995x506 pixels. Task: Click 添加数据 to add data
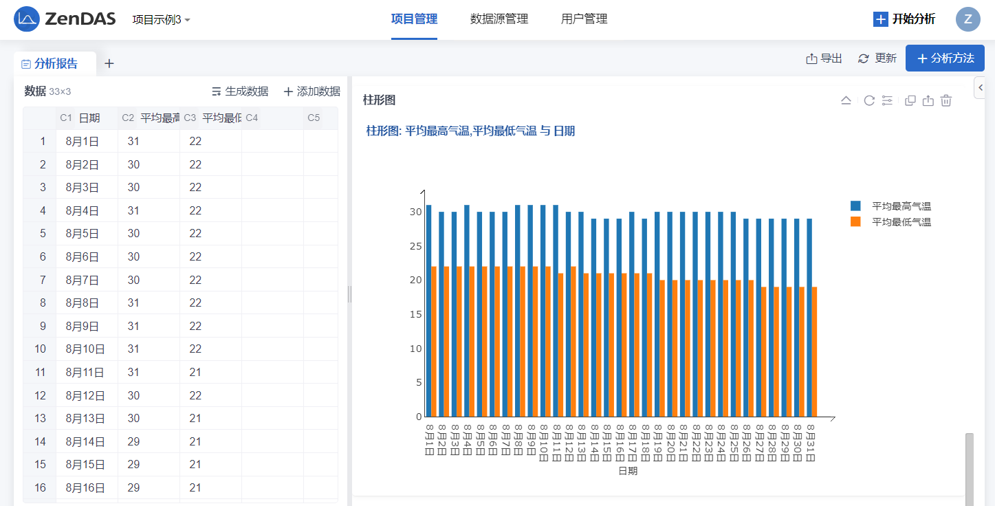coord(311,91)
